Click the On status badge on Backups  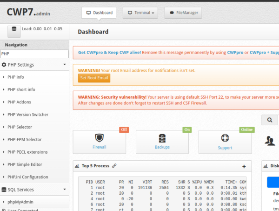point(187,129)
